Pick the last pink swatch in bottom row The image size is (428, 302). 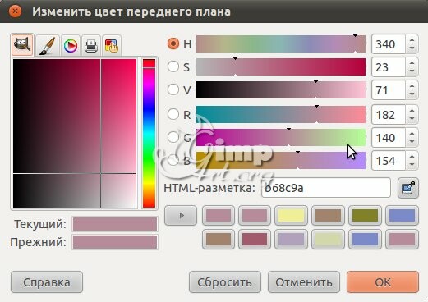pyautogui.click(x=402, y=240)
